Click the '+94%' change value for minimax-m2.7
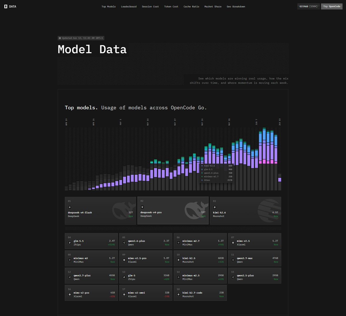Screen dimensions: 346x316 (221, 245)
